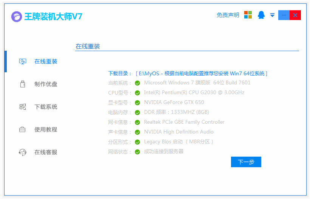Click the green check beside 电脑内存
The height and width of the screenshot is (199, 310).
pyautogui.click(x=137, y=113)
